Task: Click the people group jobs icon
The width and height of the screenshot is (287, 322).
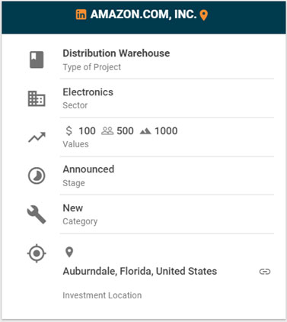Action: [107, 131]
